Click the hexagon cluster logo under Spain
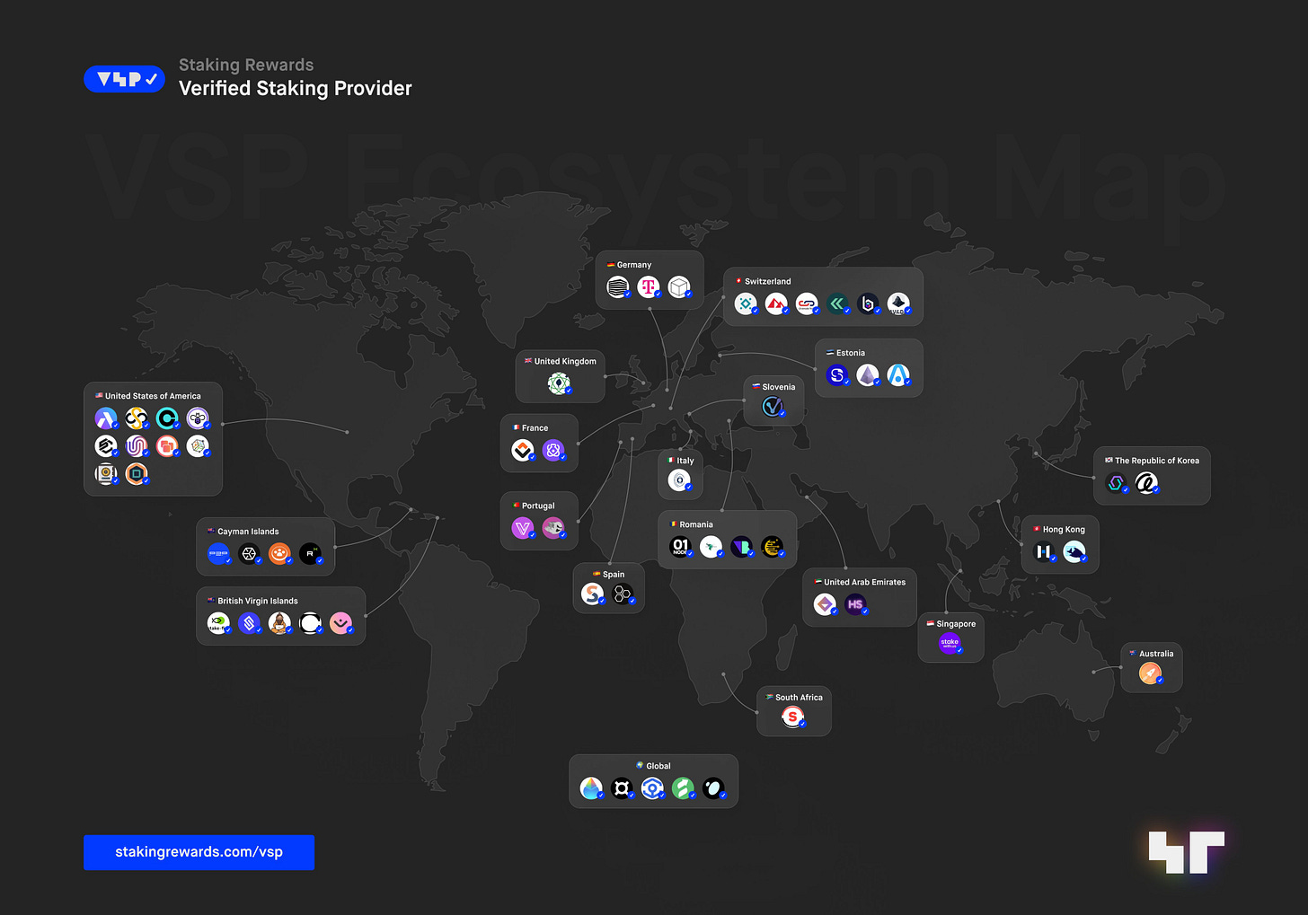Image resolution: width=1308 pixels, height=915 pixels. [623, 594]
